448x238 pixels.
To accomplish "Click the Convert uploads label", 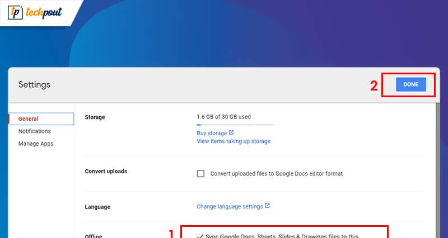I will click(106, 172).
